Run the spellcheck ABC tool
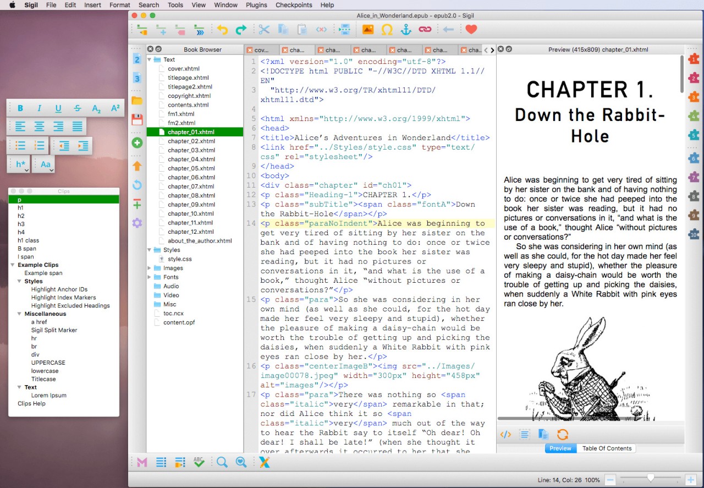Viewport: 704px width, 488px height. pos(199,462)
